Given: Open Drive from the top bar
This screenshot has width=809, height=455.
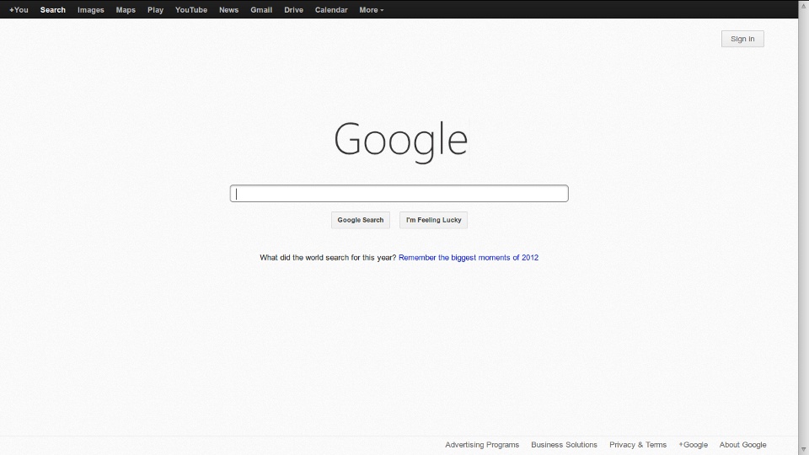Looking at the screenshot, I should coord(293,10).
